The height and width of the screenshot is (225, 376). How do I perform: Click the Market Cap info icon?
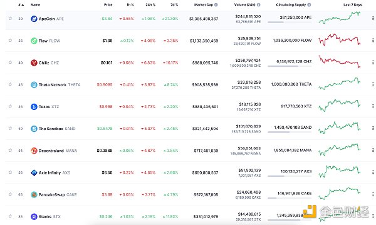[x=216, y=4]
